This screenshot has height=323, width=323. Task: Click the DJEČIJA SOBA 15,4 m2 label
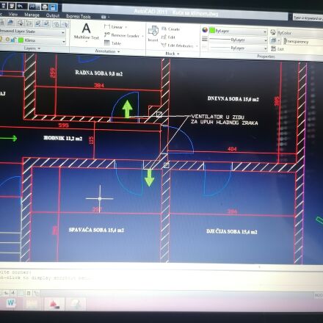tap(232, 231)
